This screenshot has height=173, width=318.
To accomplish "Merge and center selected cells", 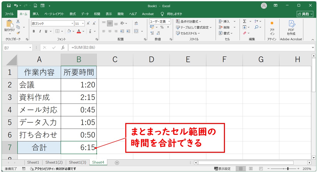I will pos(136,31).
